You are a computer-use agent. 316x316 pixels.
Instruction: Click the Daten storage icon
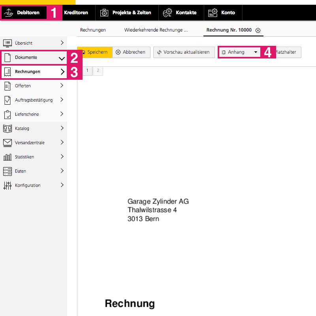7,171
